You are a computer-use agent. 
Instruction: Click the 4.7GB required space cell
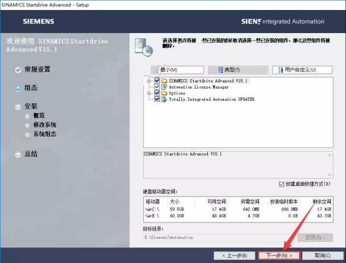click(254, 216)
